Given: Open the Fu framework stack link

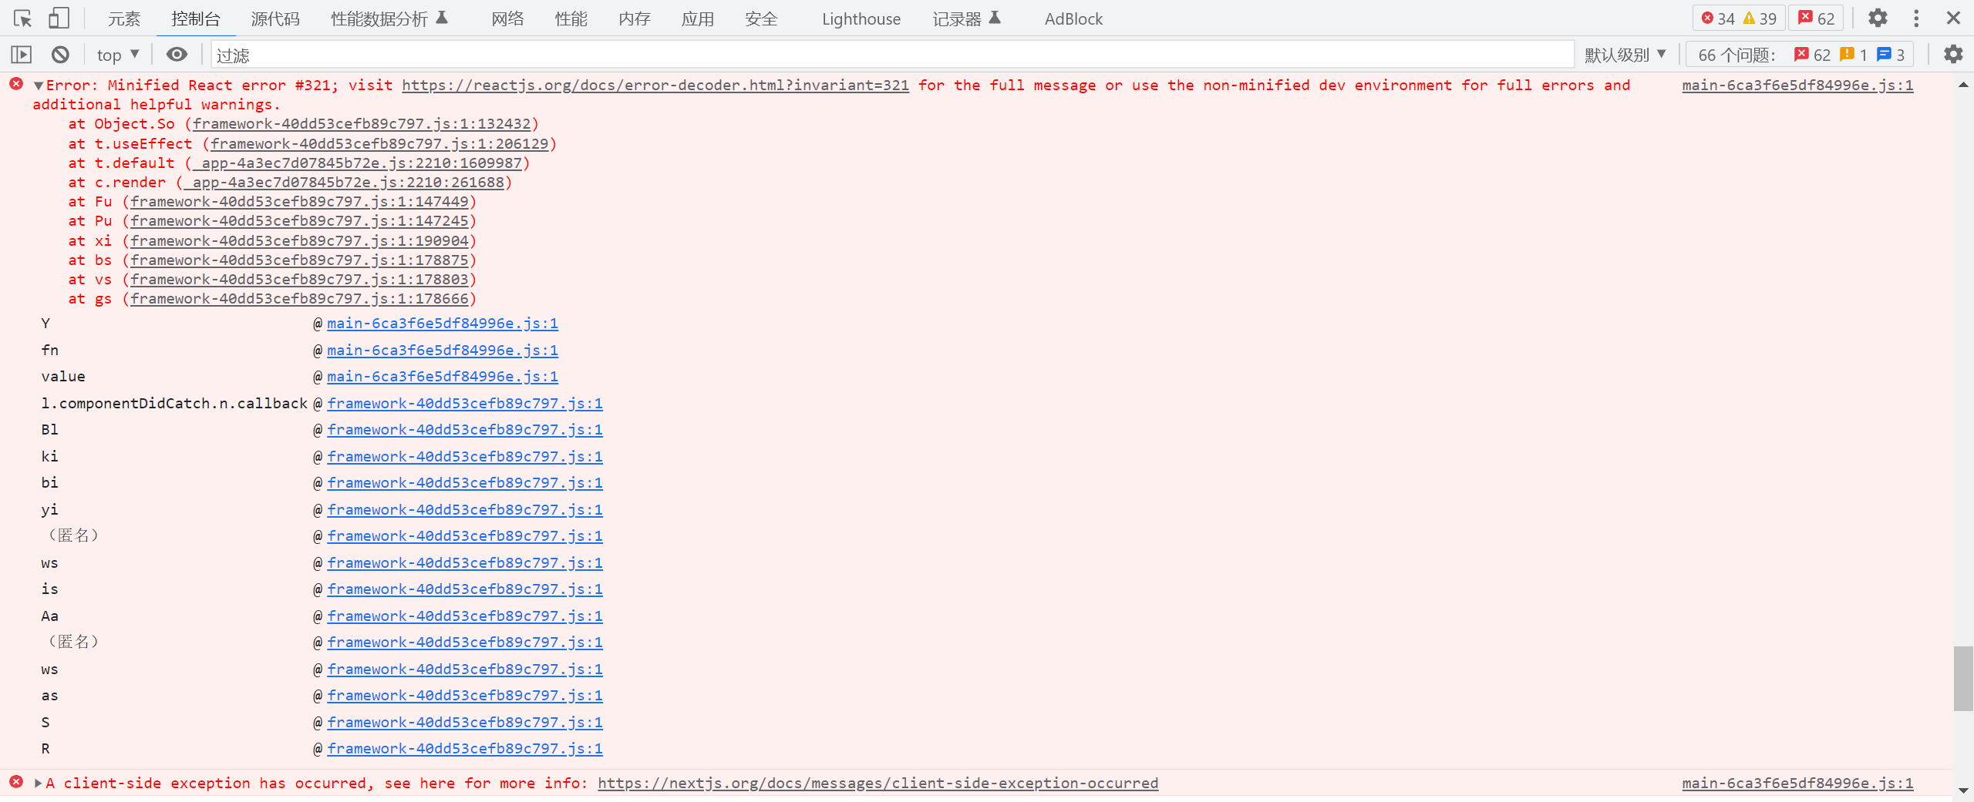Looking at the screenshot, I should [299, 202].
